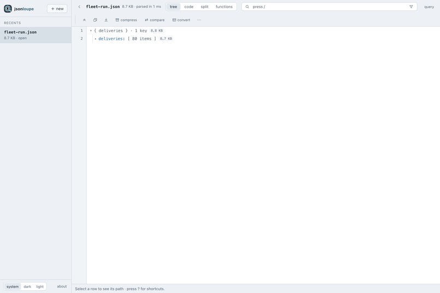Image resolution: width=440 pixels, height=293 pixels.
Task: Focus the search field showing 'press /'
Action: tap(329, 7)
